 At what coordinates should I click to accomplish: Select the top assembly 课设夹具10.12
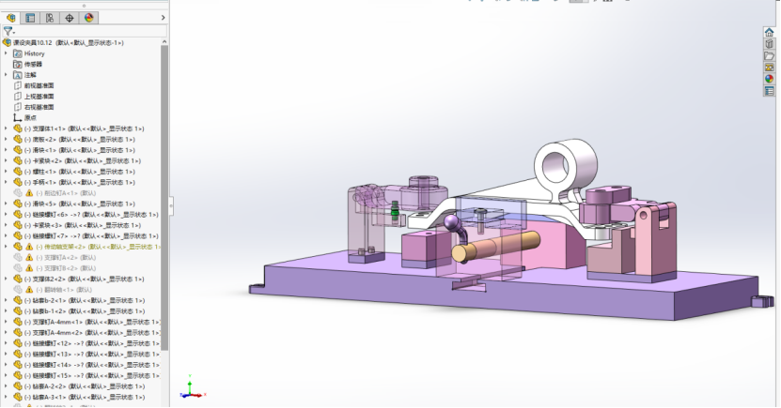(69, 43)
